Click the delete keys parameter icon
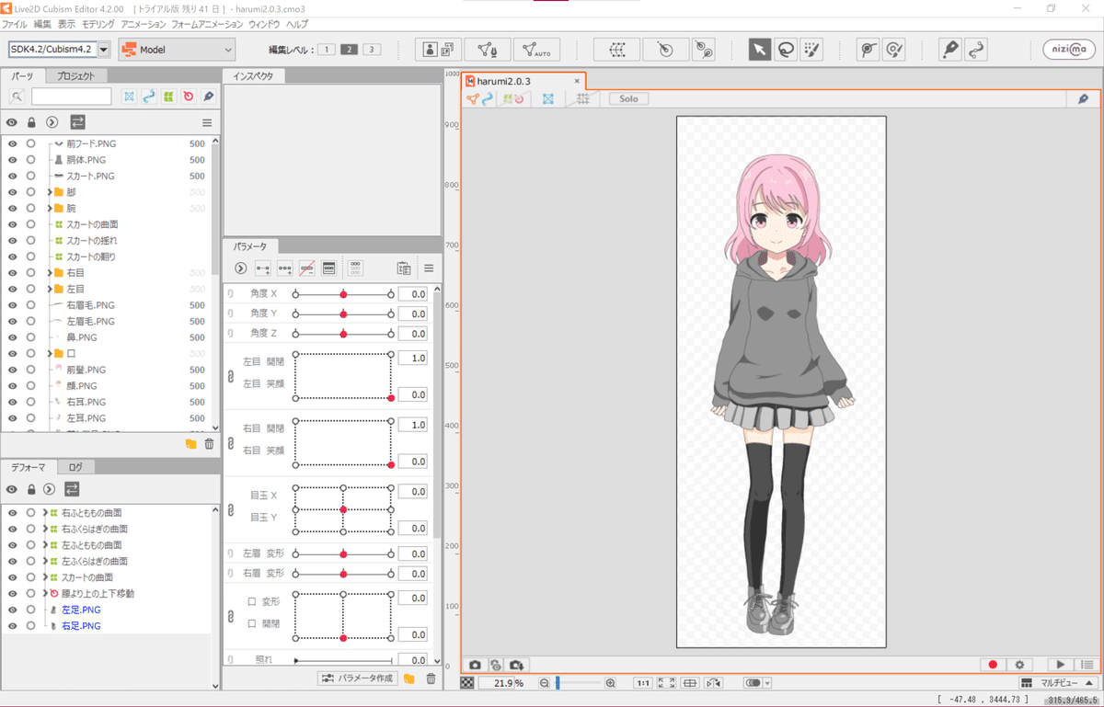The width and height of the screenshot is (1104, 707). click(307, 268)
